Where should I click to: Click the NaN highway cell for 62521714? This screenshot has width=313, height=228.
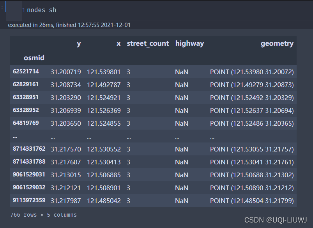coord(182,72)
